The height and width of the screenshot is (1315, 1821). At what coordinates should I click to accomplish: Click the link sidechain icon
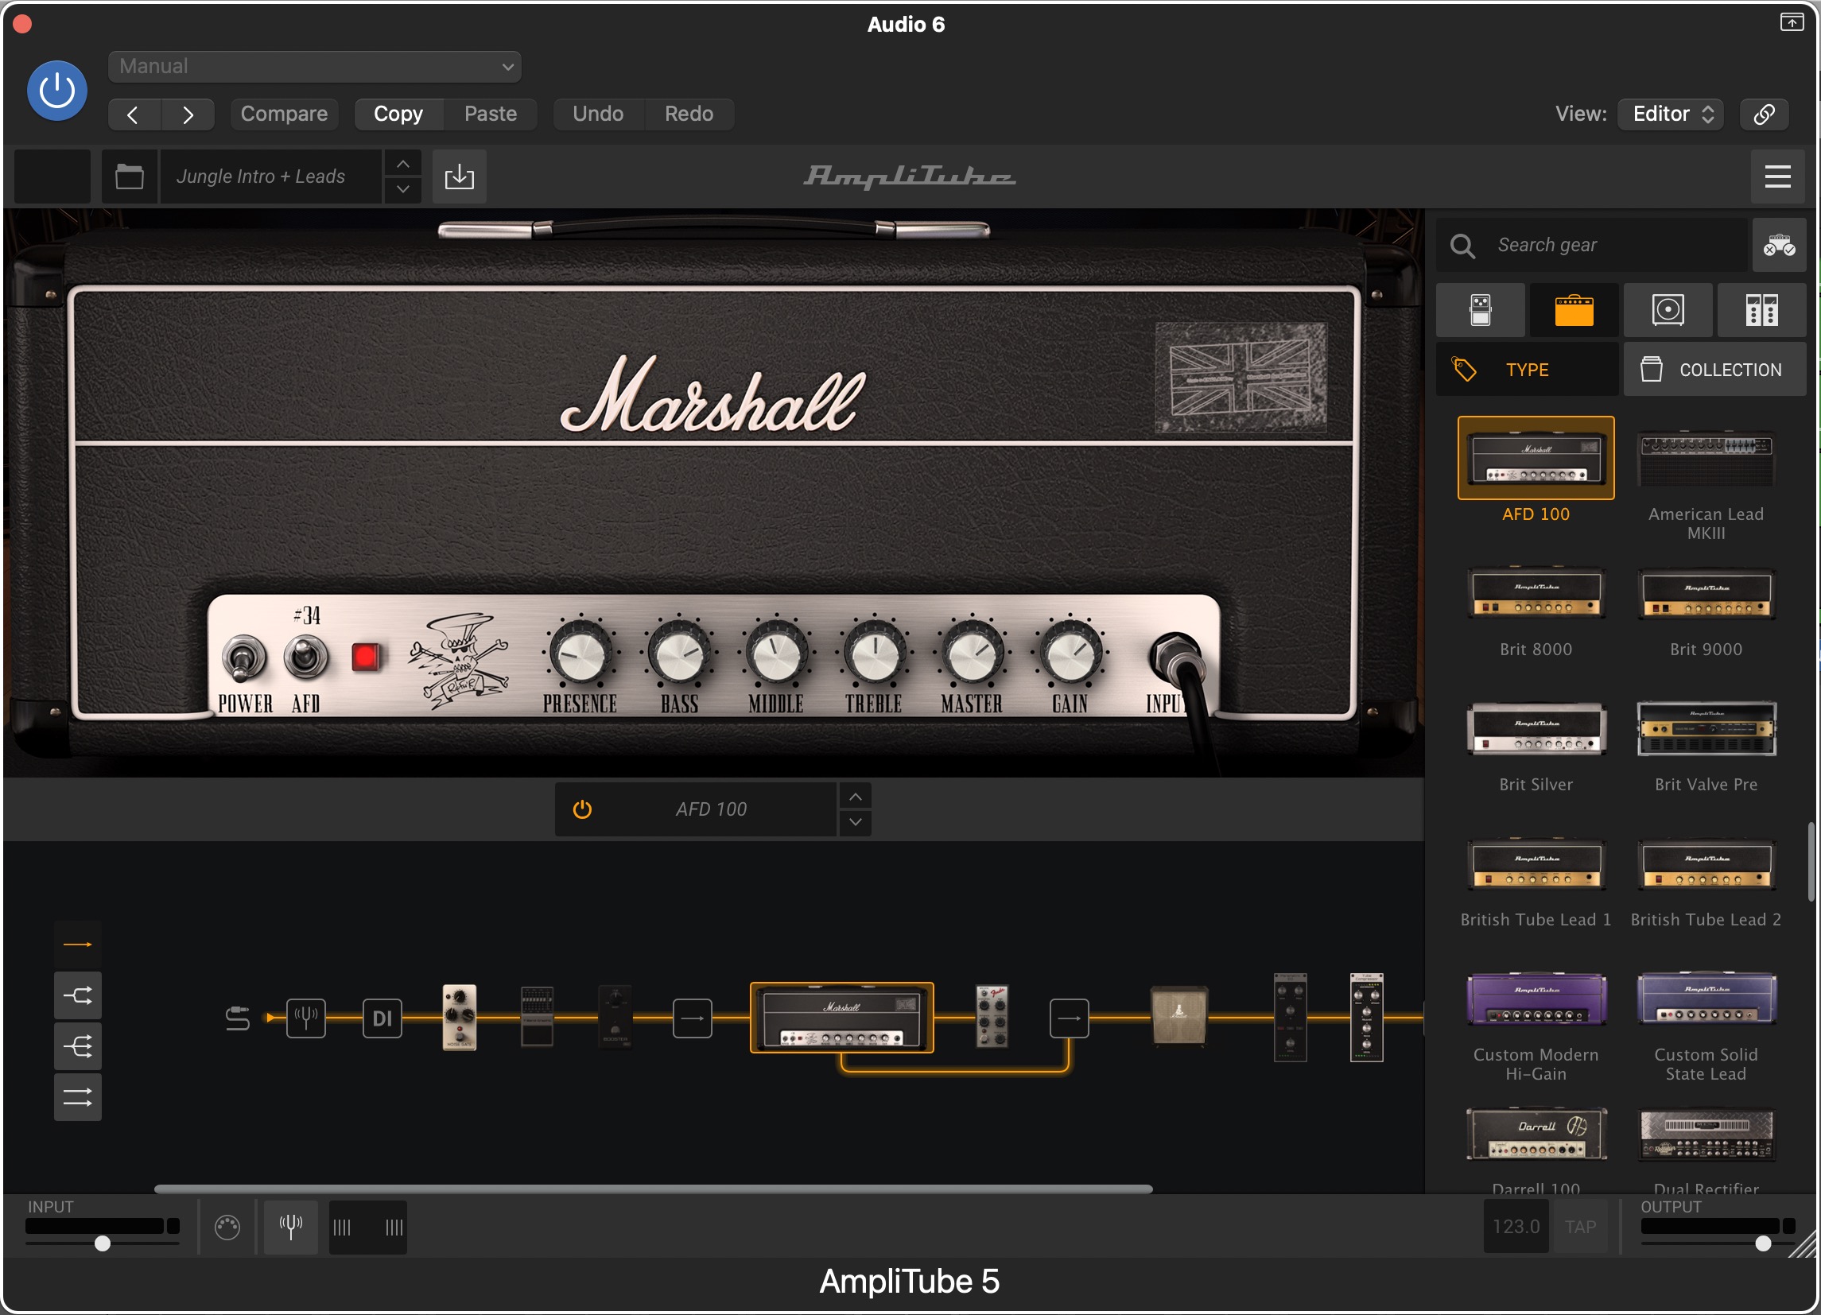point(1764,114)
